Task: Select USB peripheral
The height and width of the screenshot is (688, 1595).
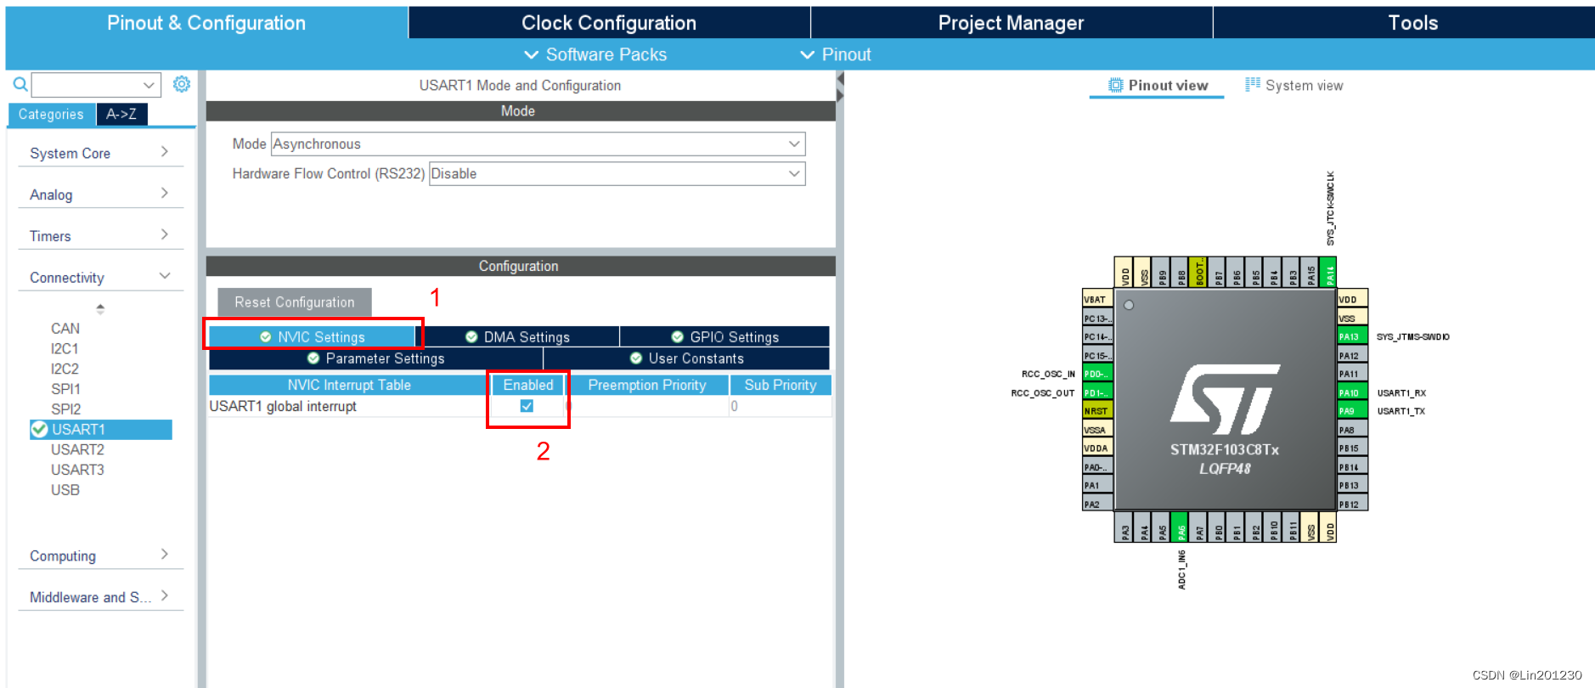Action: 65,490
